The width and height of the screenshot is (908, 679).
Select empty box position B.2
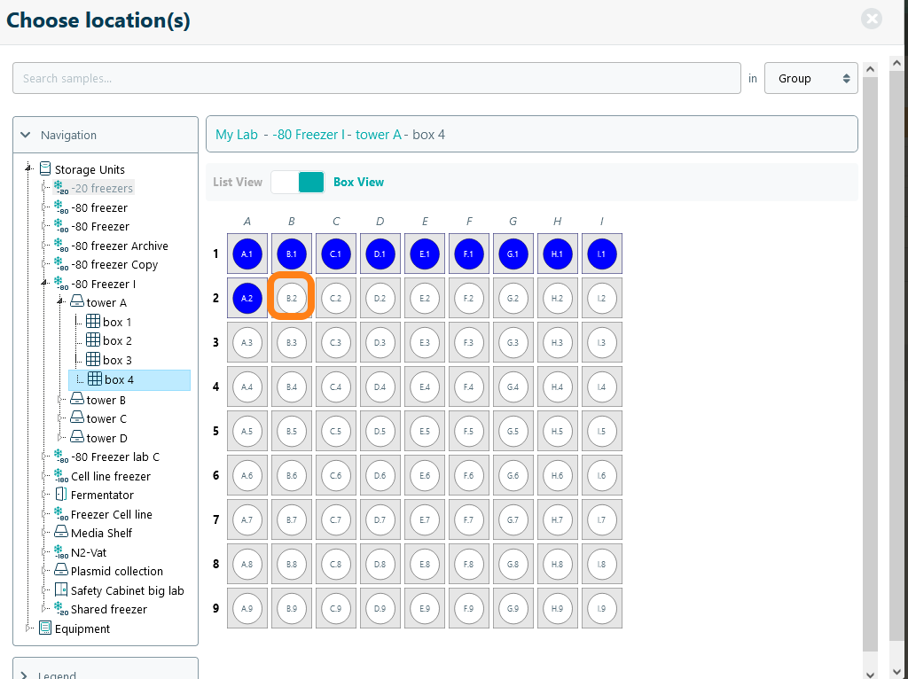tap(292, 299)
